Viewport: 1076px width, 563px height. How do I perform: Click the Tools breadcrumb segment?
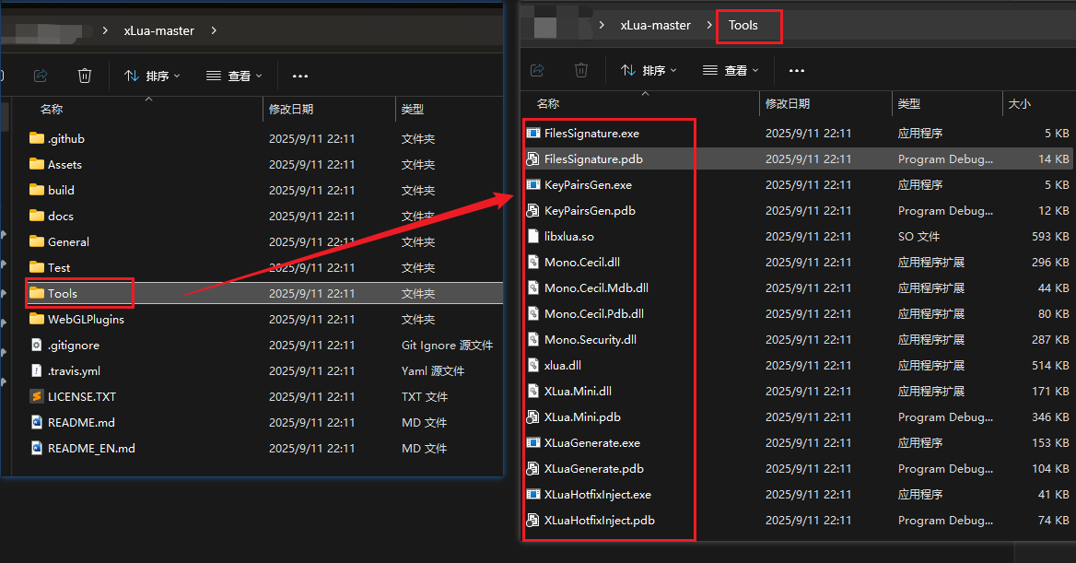743,26
